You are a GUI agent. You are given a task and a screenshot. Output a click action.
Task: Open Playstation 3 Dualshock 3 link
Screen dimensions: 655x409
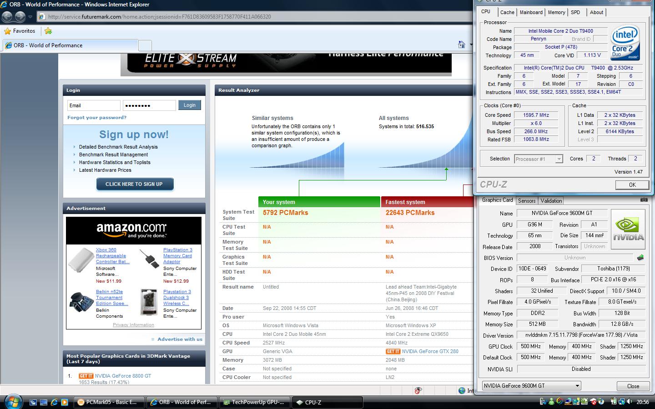[x=177, y=298]
